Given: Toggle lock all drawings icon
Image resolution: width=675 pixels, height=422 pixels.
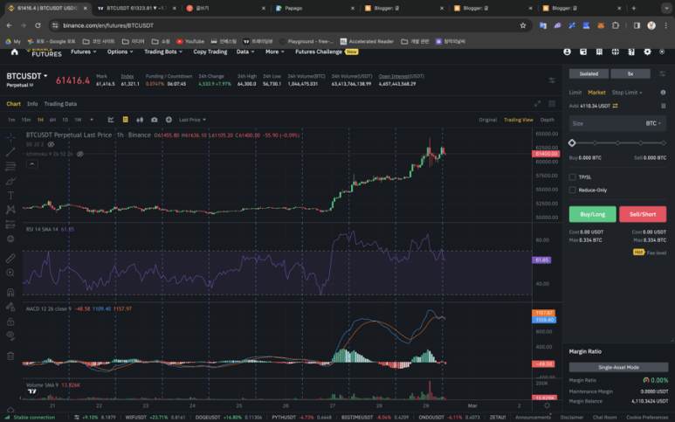Looking at the screenshot, I should [10, 322].
